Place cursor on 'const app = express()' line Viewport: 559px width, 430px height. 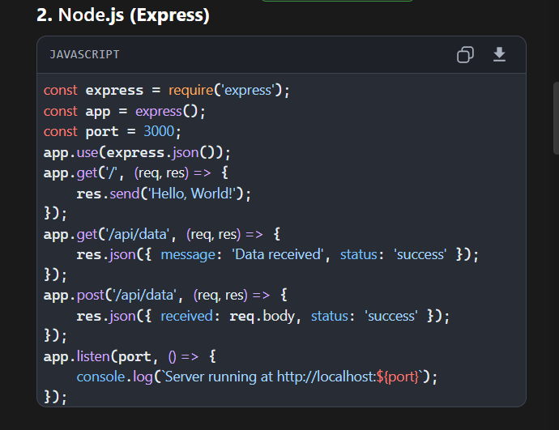125,111
